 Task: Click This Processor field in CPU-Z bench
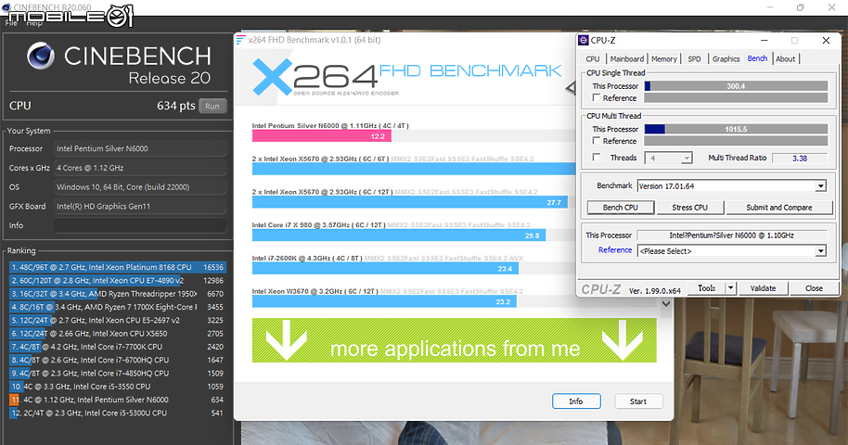732,235
